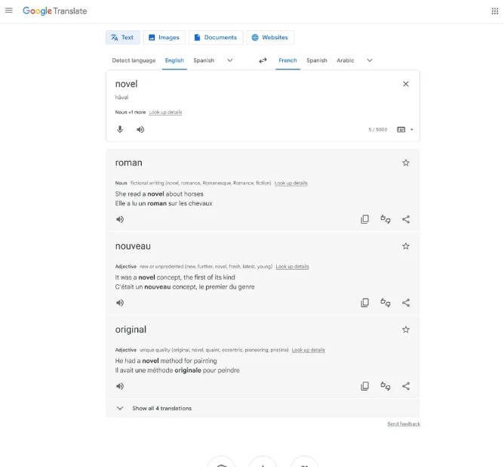
Task: Star the 'nouveau' translation
Action: (406, 246)
